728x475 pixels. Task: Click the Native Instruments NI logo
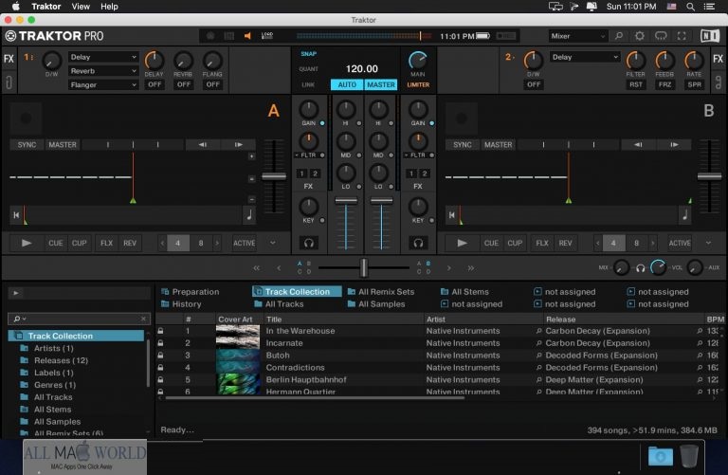(709, 36)
